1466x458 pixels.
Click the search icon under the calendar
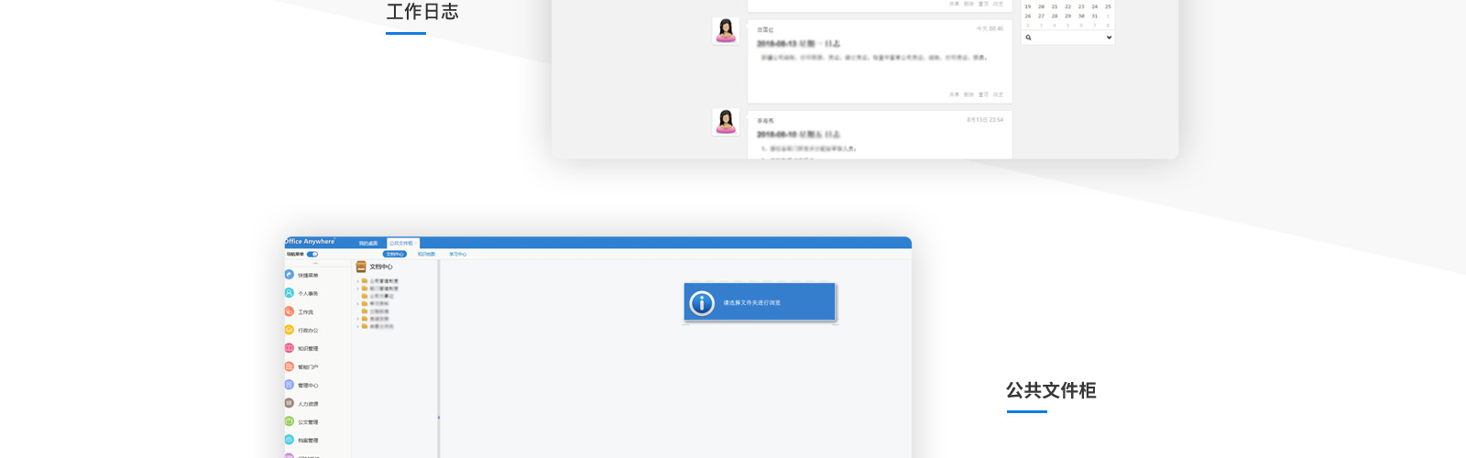coord(1028,38)
